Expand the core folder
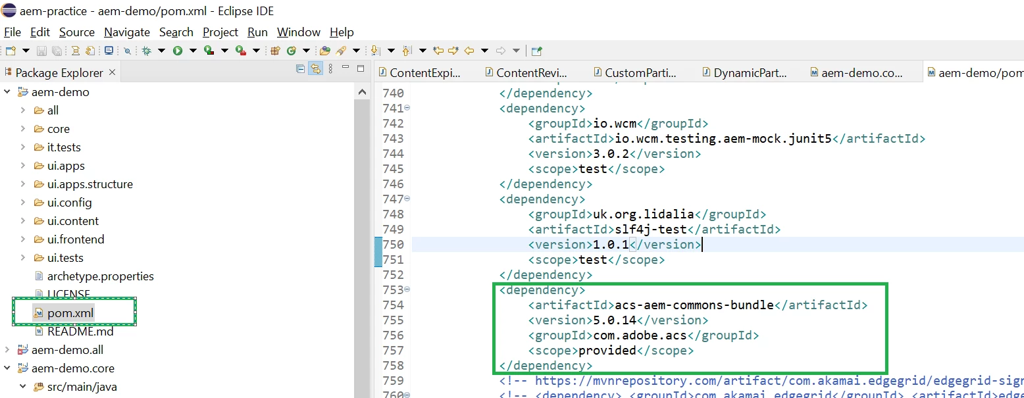 tap(23, 129)
